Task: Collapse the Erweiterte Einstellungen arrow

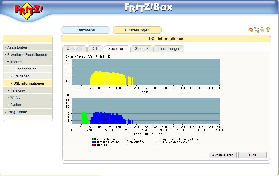Action: pos(5,55)
